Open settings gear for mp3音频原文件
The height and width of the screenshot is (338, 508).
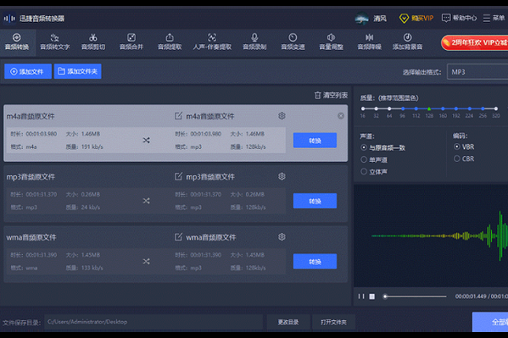282,176
